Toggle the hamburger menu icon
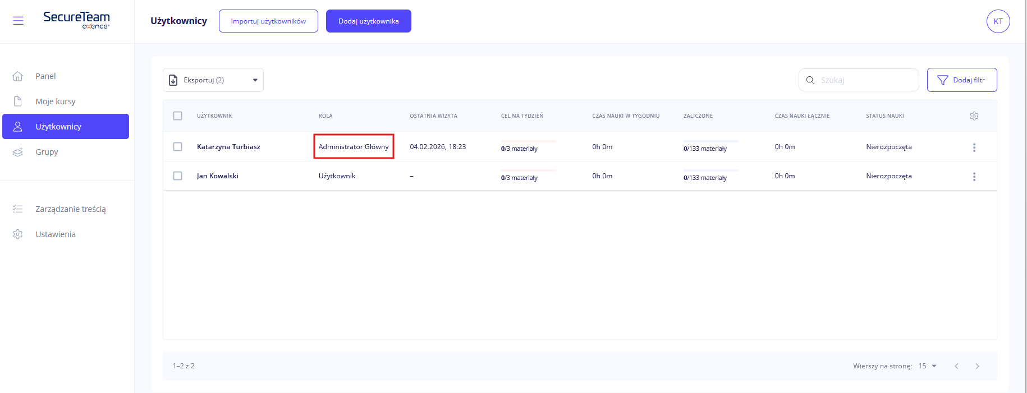This screenshot has width=1027, height=393. tap(18, 21)
